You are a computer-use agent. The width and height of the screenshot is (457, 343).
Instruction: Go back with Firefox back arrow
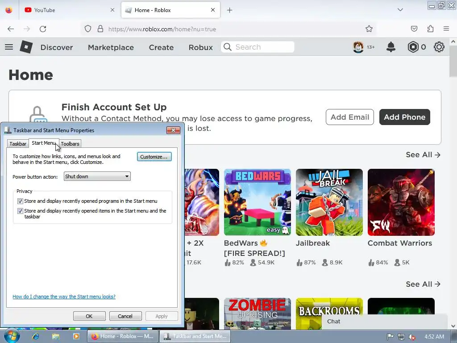11,29
